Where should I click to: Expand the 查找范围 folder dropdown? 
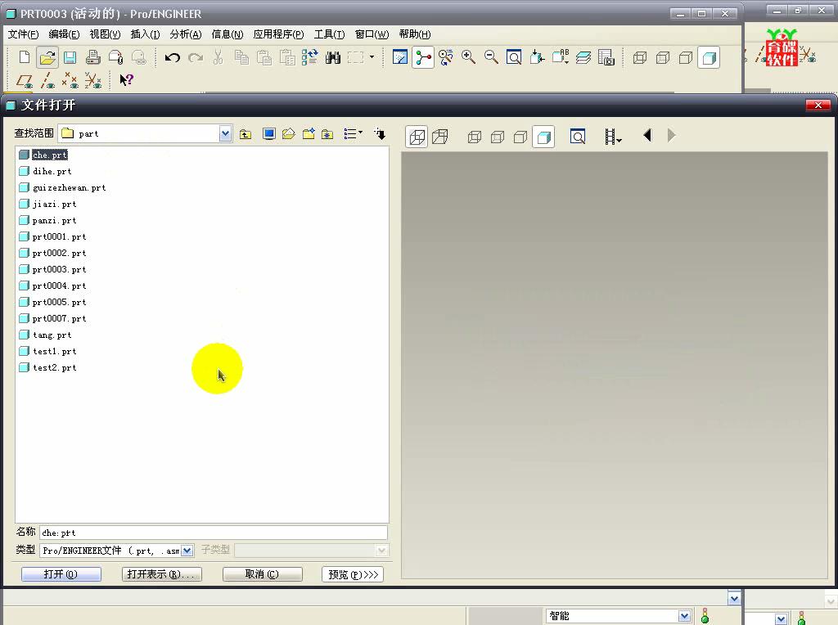coord(226,133)
